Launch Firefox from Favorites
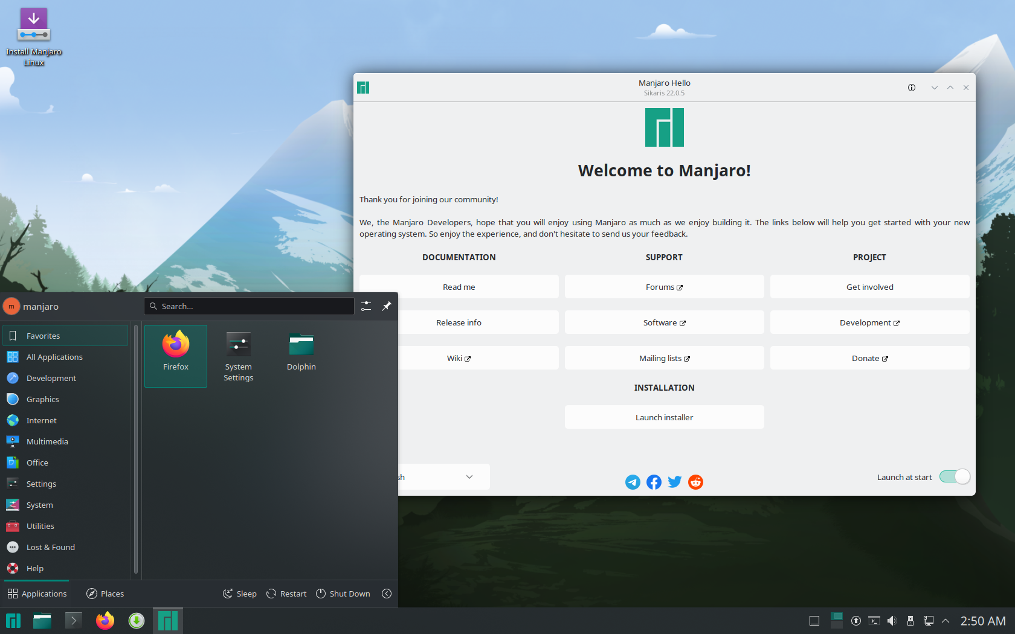The width and height of the screenshot is (1015, 634). pos(176,356)
